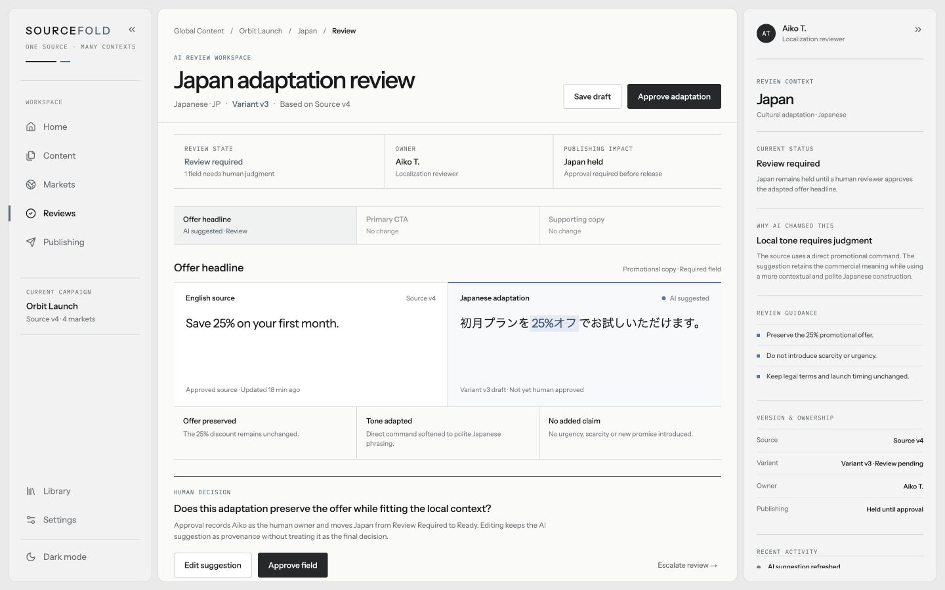Click 'Based on Source v4' text

pyautogui.click(x=315, y=104)
